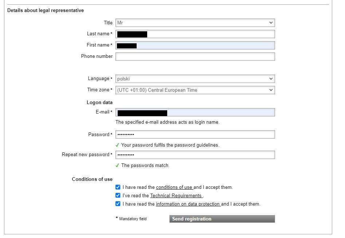Click the green checkmark next to passwords match

tap(117, 166)
